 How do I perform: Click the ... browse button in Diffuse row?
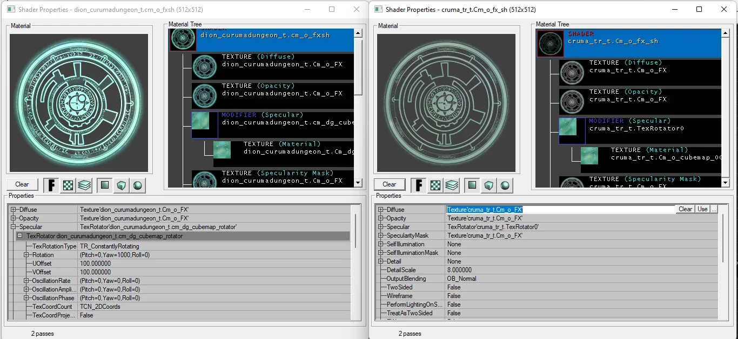coord(714,209)
